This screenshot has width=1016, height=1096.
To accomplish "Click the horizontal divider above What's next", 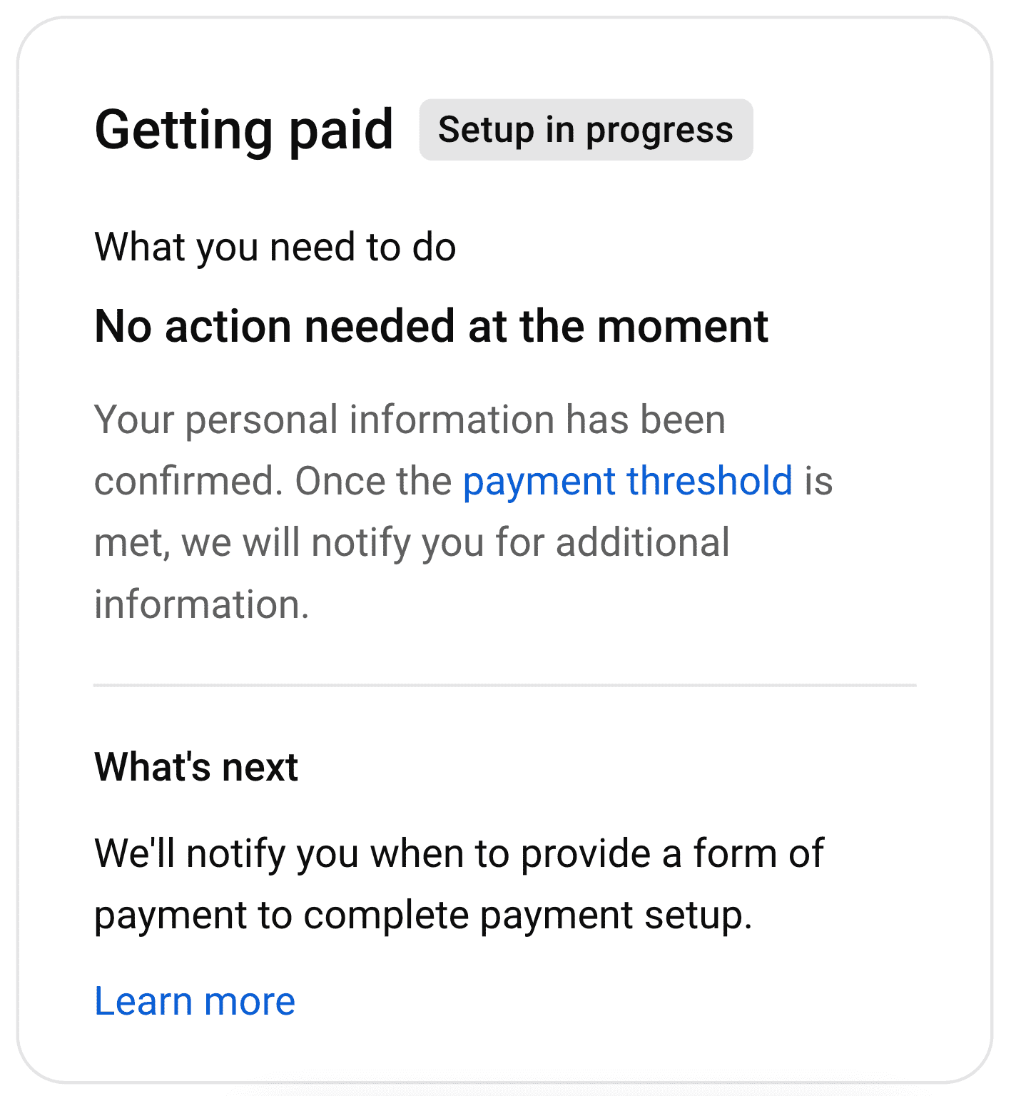I will 504,685.
